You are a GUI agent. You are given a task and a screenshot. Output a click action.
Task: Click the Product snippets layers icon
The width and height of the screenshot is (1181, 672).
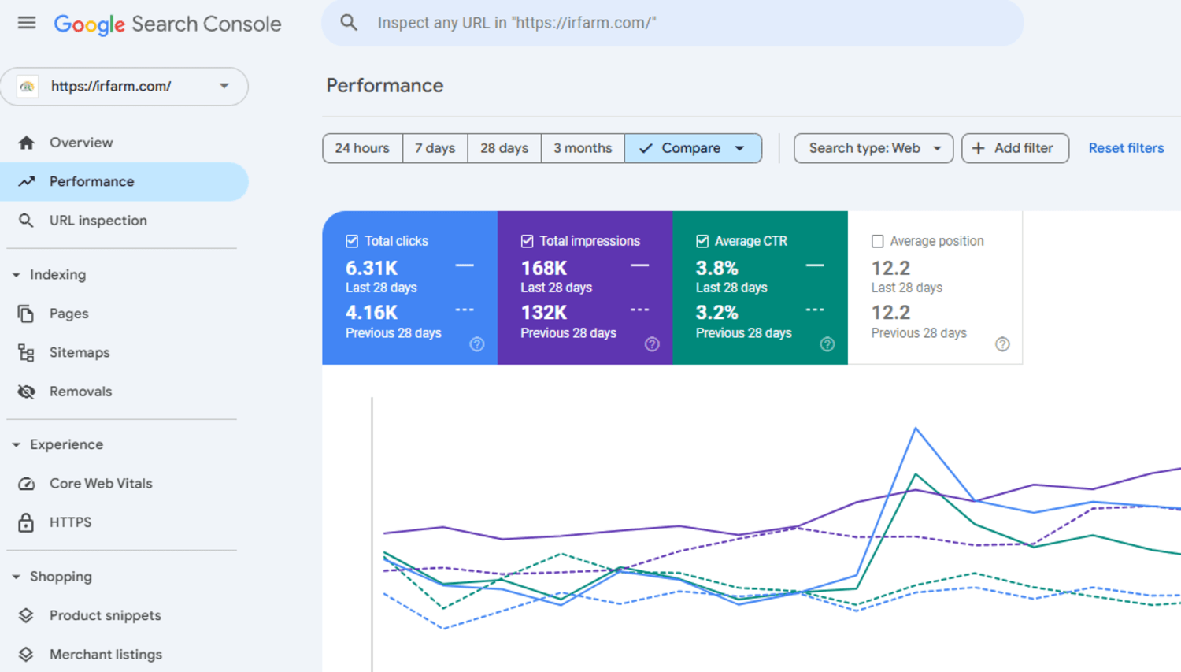click(x=26, y=615)
